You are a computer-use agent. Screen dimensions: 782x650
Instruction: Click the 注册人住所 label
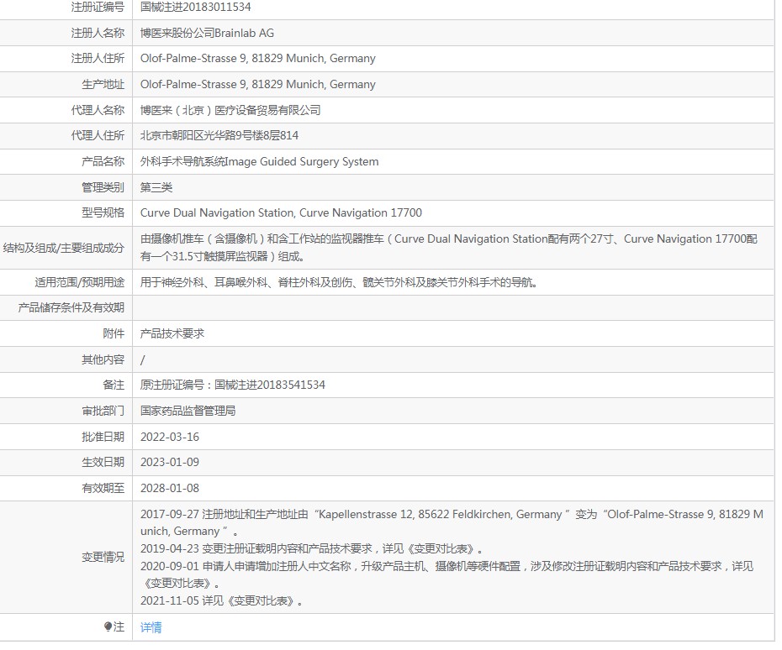[98, 58]
